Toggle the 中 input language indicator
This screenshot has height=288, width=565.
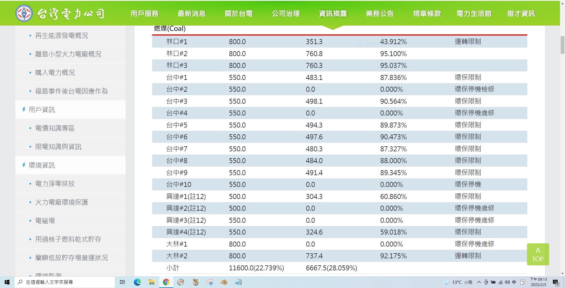(x=514, y=282)
